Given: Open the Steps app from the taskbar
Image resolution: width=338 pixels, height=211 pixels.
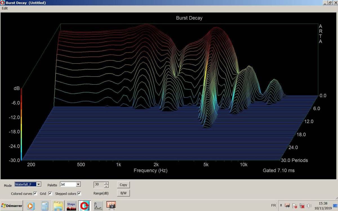Looking at the screenshot, I should pos(71,206).
